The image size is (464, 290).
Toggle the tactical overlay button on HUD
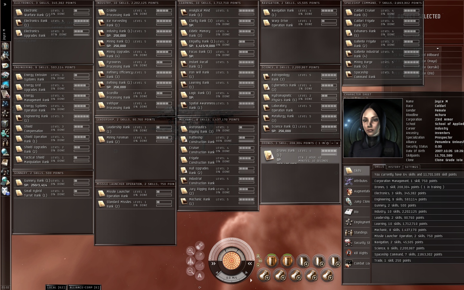point(200,266)
